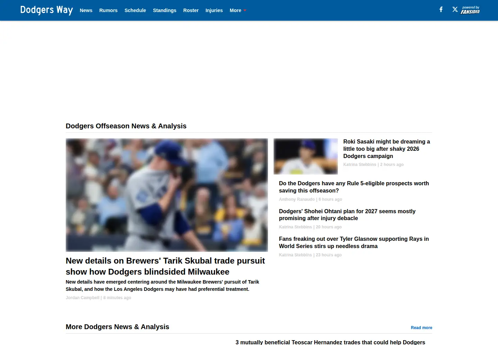This screenshot has width=498, height=345.
Task: Click the Tarik Skubal article summary text
Action: [x=163, y=286]
